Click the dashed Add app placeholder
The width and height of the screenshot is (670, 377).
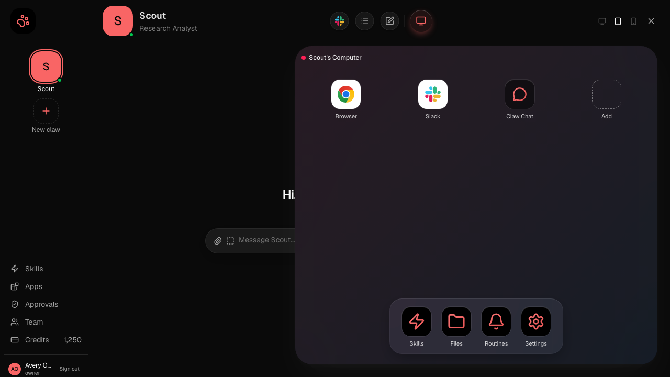(x=607, y=94)
